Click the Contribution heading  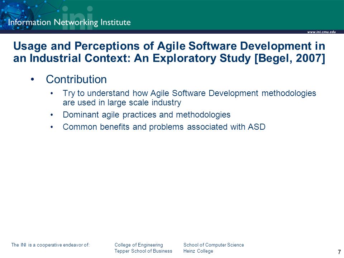76,79
